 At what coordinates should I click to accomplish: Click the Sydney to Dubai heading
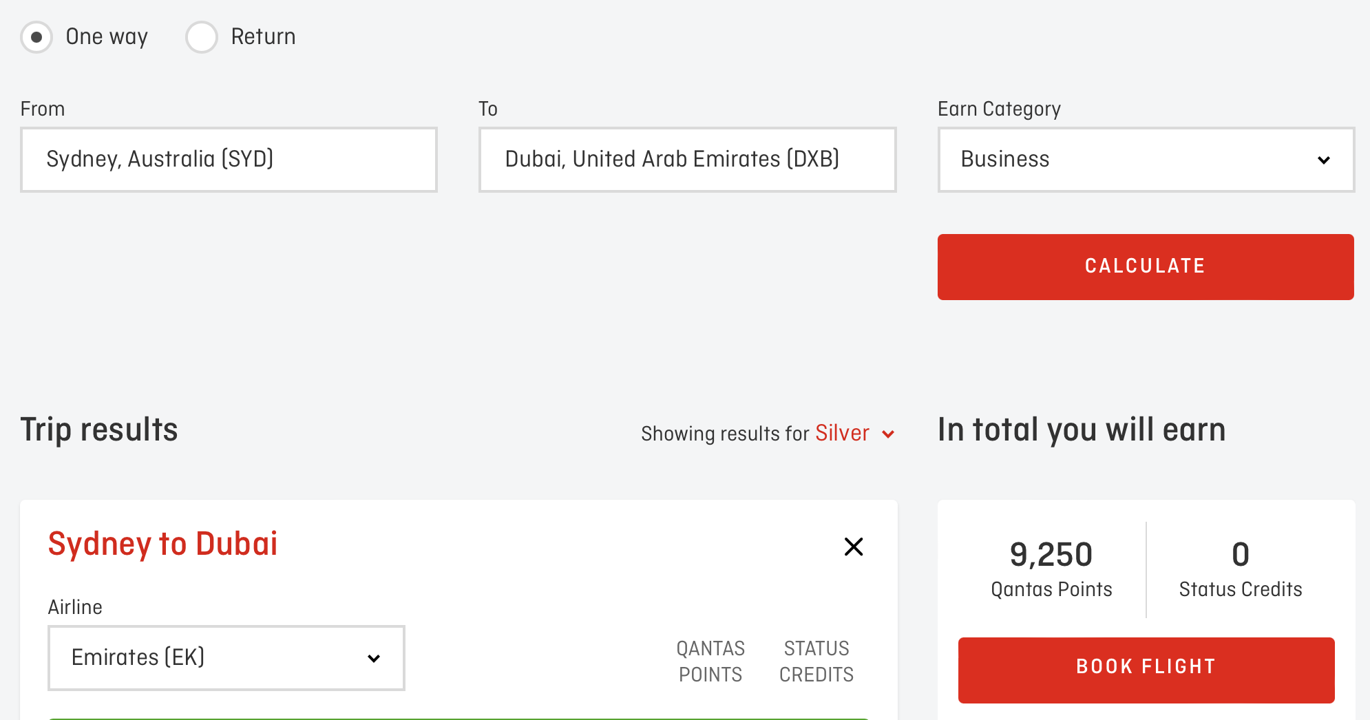point(163,544)
